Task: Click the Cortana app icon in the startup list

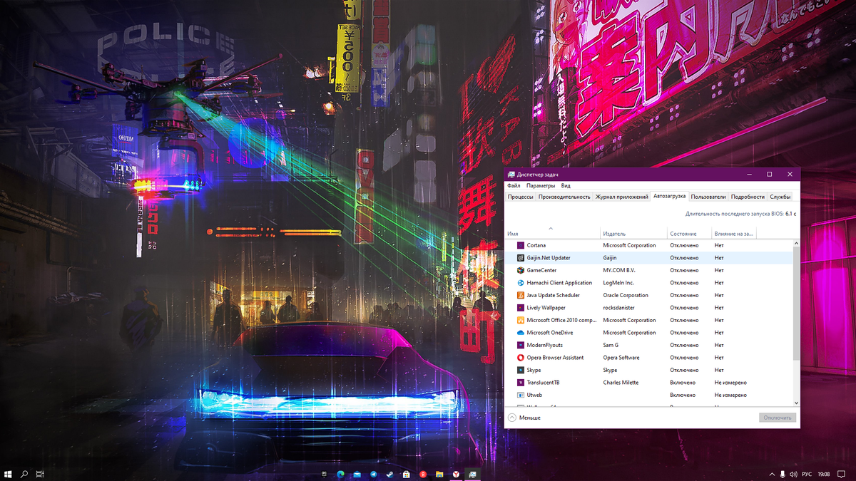Action: [x=521, y=245]
